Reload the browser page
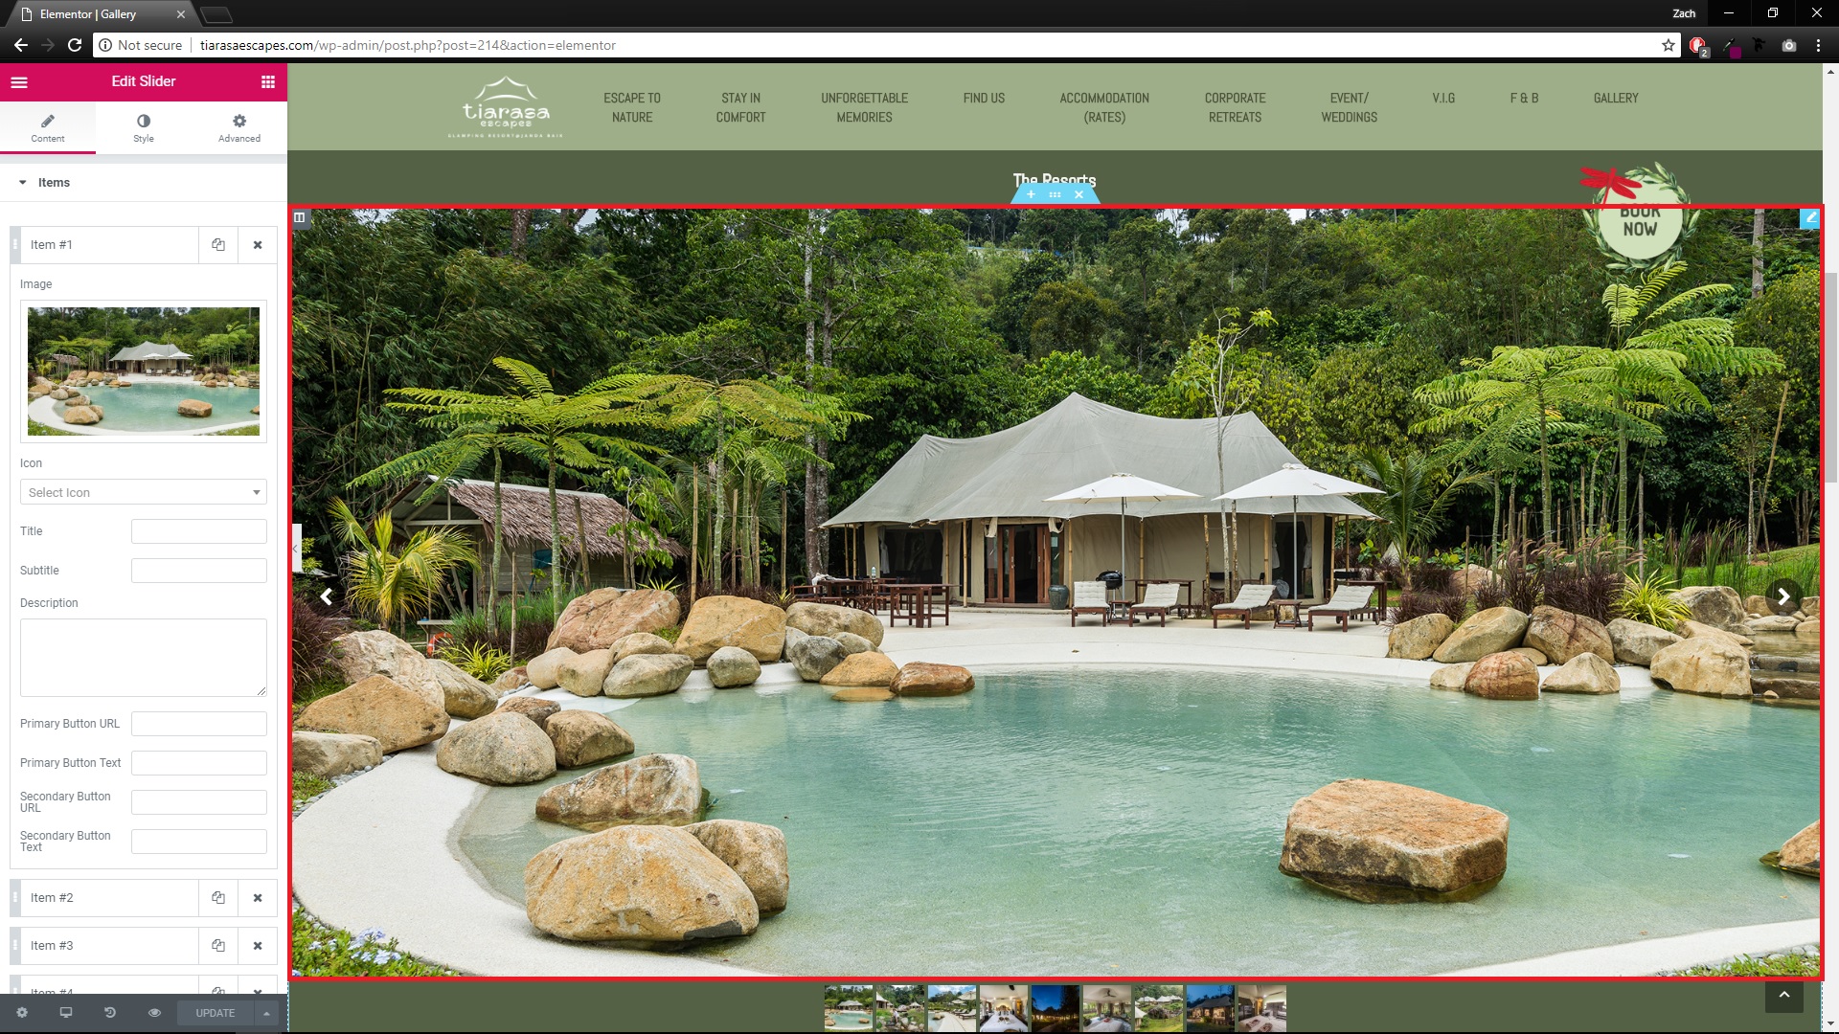 point(75,45)
